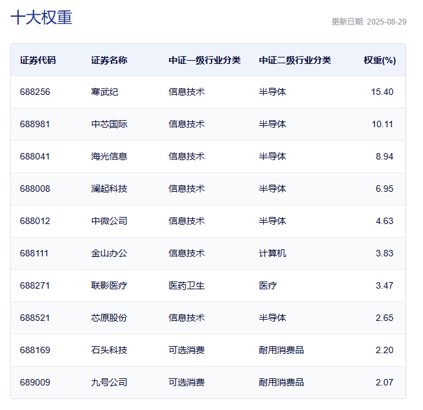This screenshot has width=423, height=410.
Task: Select security code 688256
Action: tap(35, 92)
